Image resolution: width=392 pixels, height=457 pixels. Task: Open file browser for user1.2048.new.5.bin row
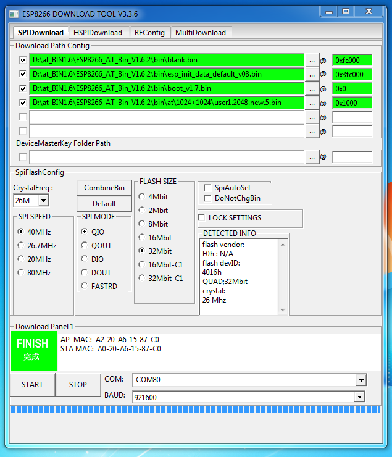click(x=312, y=103)
